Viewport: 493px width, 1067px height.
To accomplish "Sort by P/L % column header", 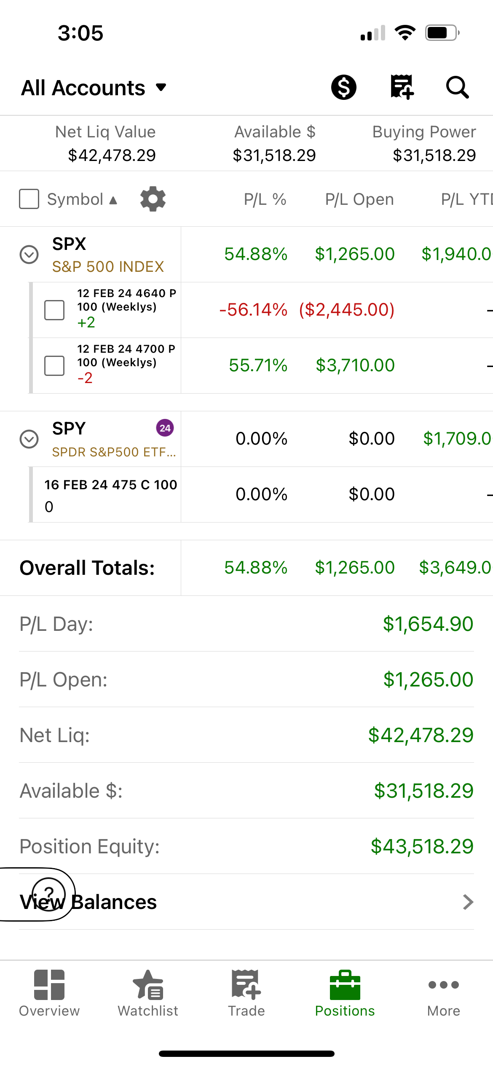I will pyautogui.click(x=265, y=199).
